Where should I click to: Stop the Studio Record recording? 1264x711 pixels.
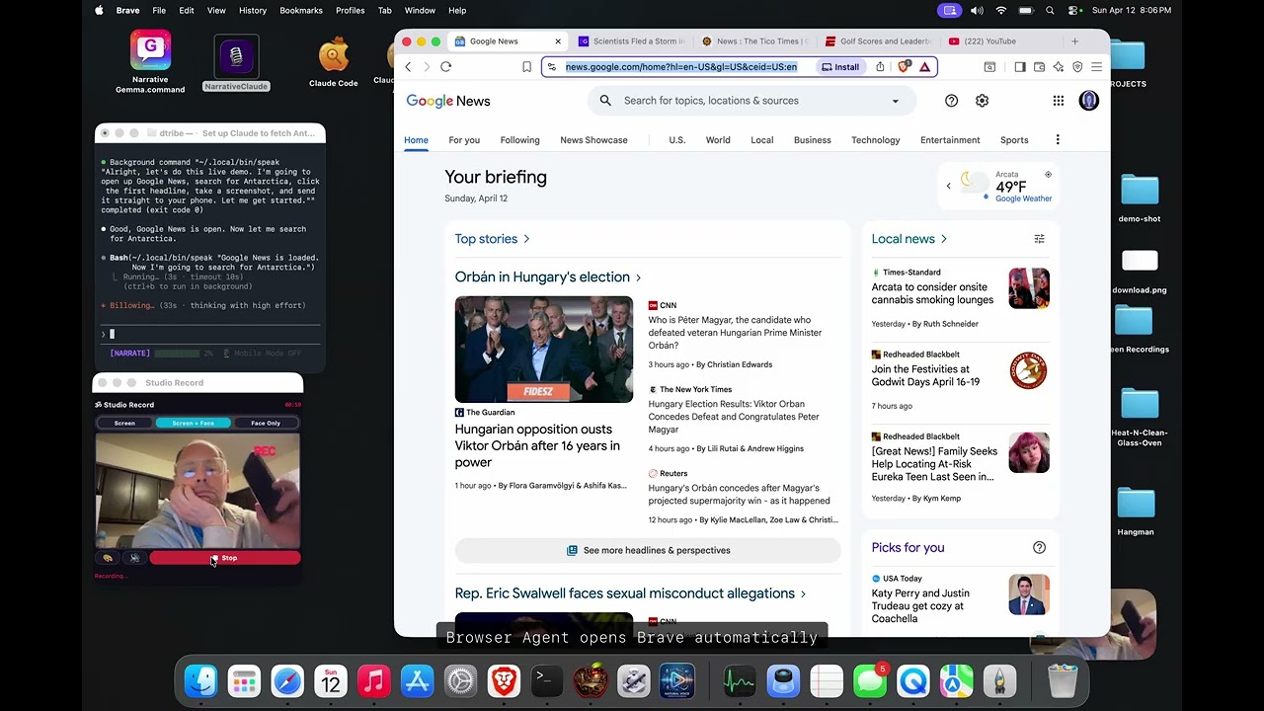click(x=224, y=558)
